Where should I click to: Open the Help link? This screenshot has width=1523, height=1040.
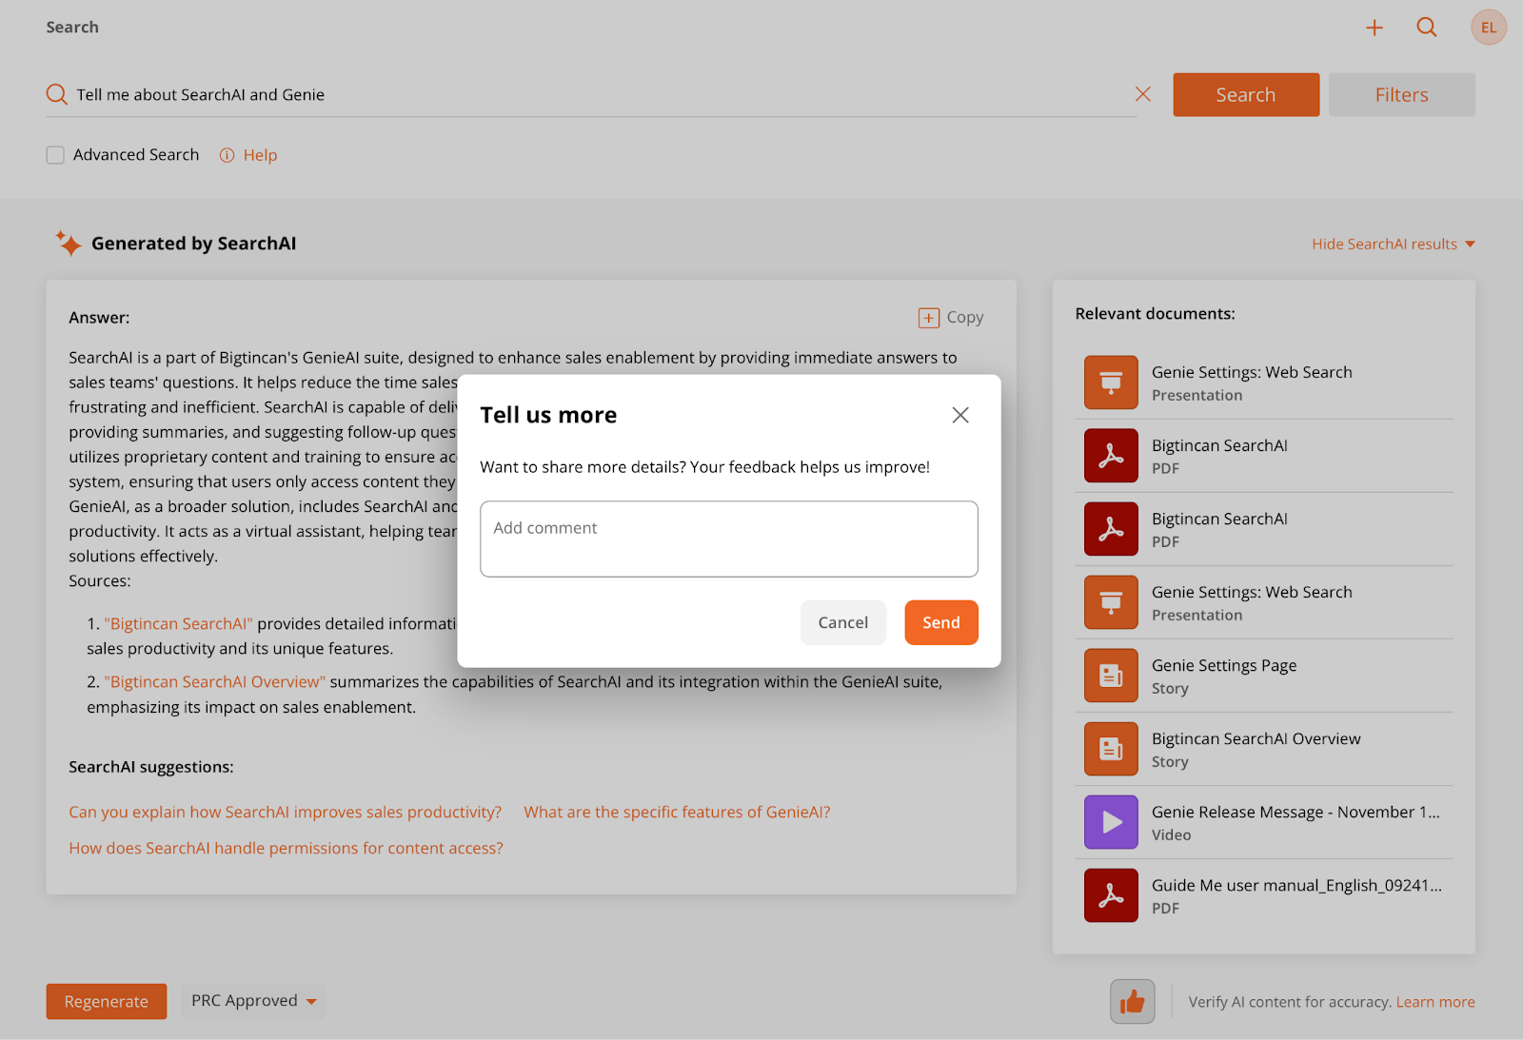tap(260, 155)
